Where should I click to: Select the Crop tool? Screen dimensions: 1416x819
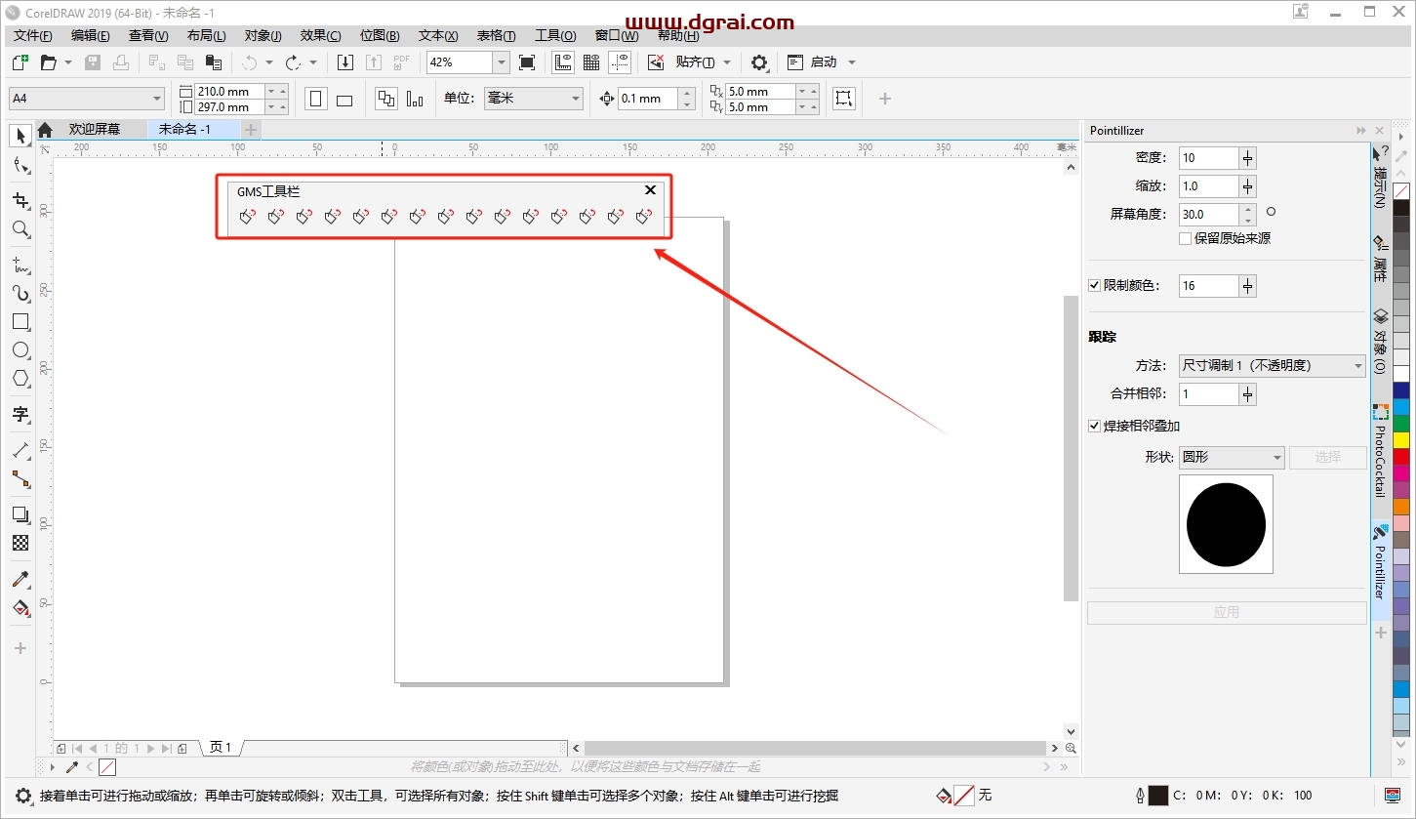(20, 200)
